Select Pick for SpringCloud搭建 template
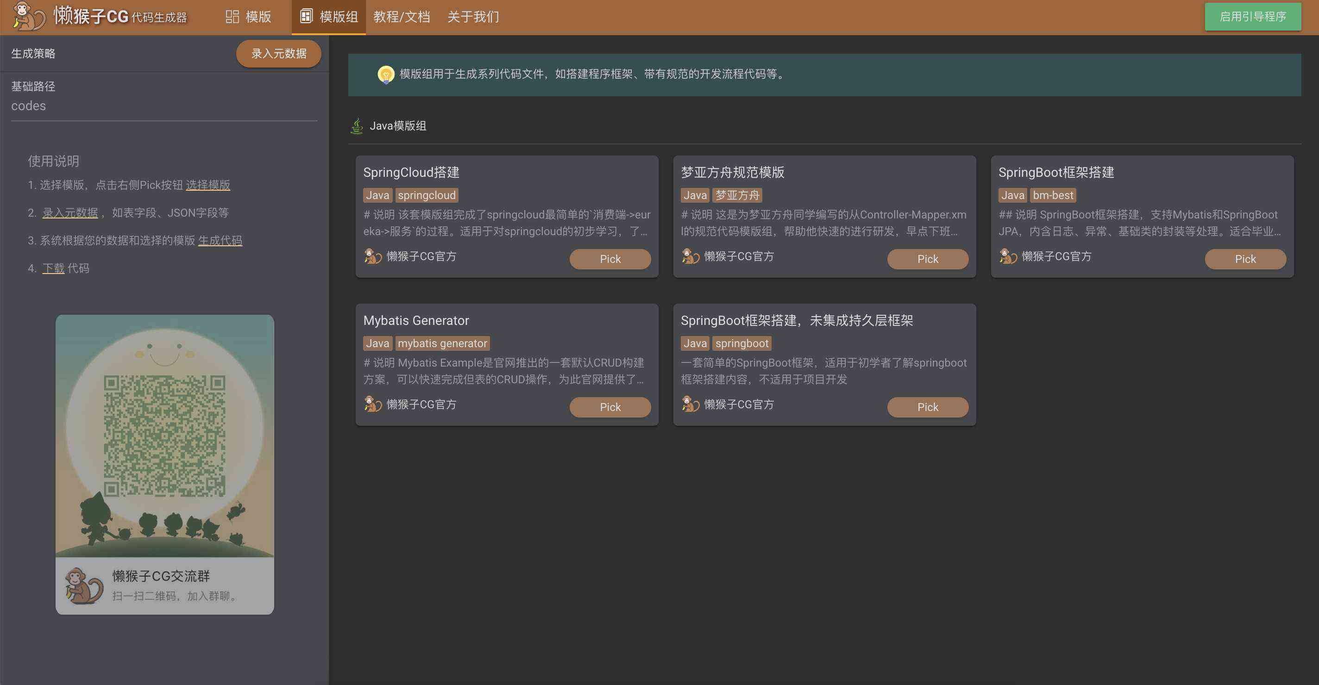Screen dimensions: 1319x685 (610, 258)
